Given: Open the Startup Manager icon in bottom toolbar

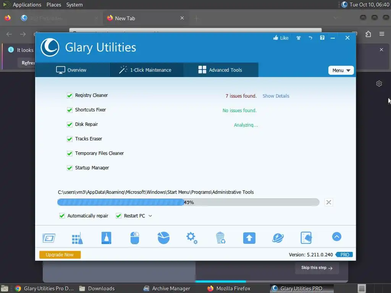Looking at the screenshot, I should tap(49, 238).
